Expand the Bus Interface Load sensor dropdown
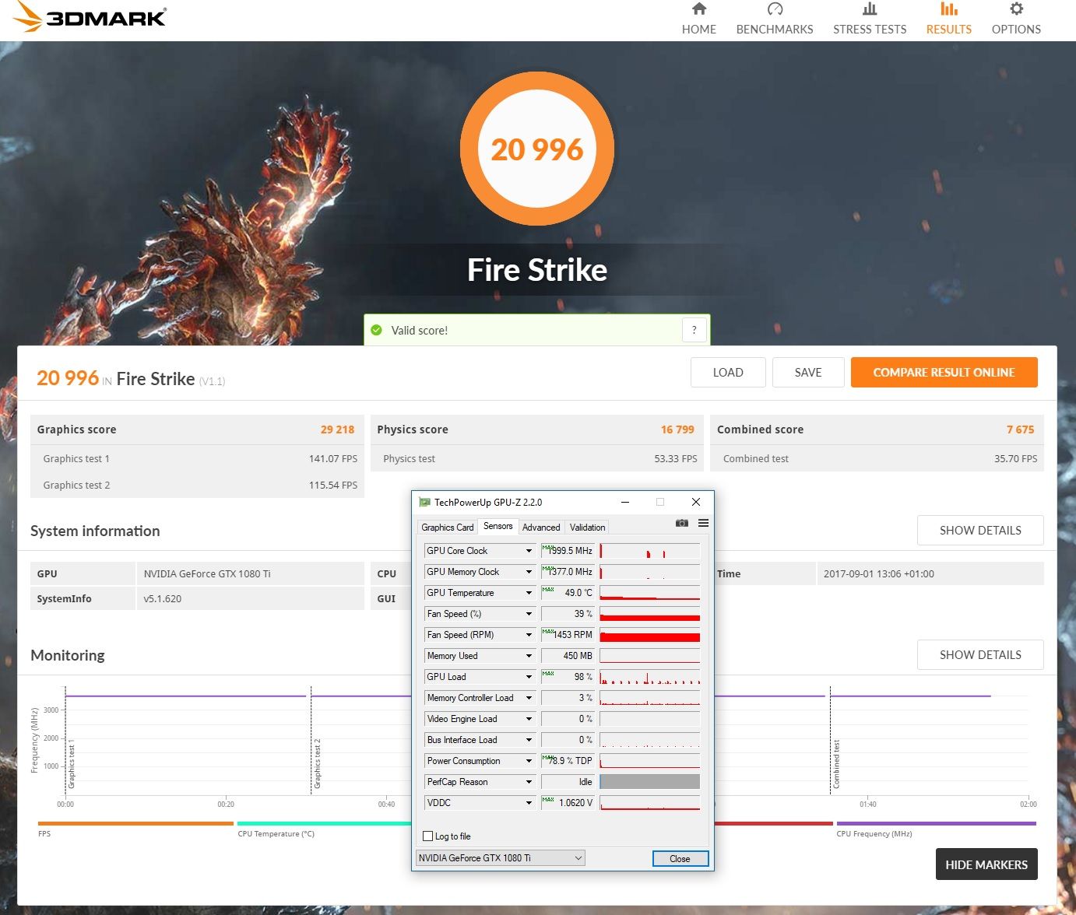The height and width of the screenshot is (915, 1076). [529, 740]
